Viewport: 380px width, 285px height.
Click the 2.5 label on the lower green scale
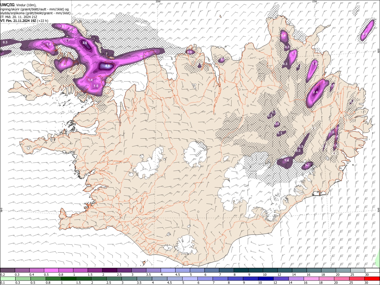pyautogui.click(x=109, y=283)
